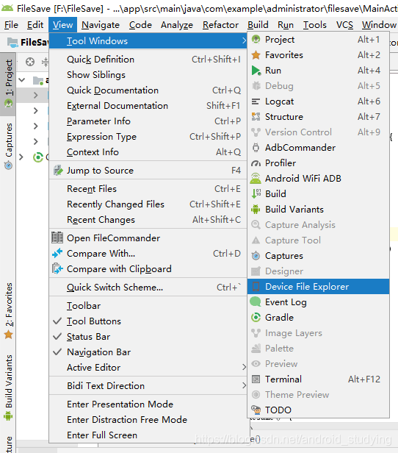This screenshot has width=398, height=453.
Task: Choose Enter Presentation Mode
Action: coord(148,404)
